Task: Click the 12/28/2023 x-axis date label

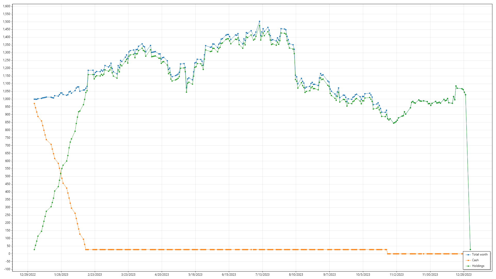Action: point(463,275)
